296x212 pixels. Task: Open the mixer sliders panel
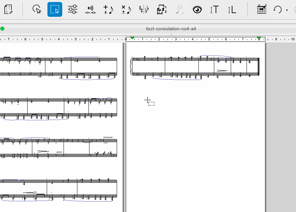click(73, 9)
